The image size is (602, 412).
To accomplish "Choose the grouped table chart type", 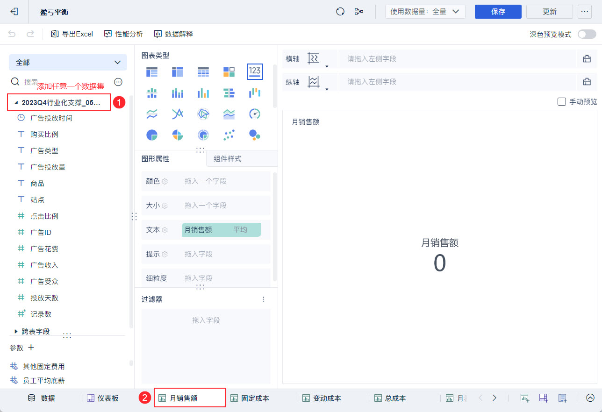I will pyautogui.click(x=152, y=71).
